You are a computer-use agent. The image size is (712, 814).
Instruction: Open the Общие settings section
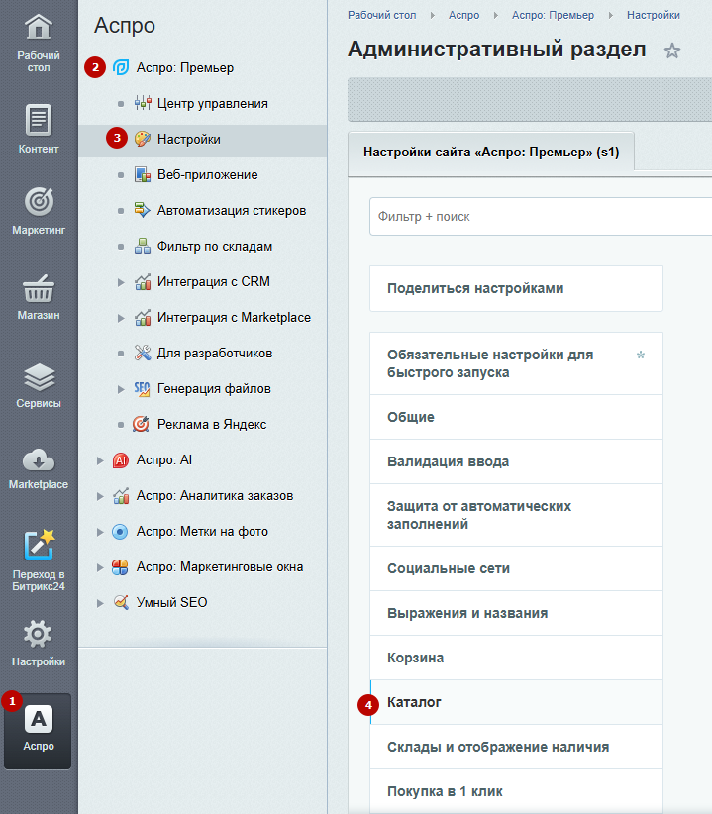[x=516, y=417]
